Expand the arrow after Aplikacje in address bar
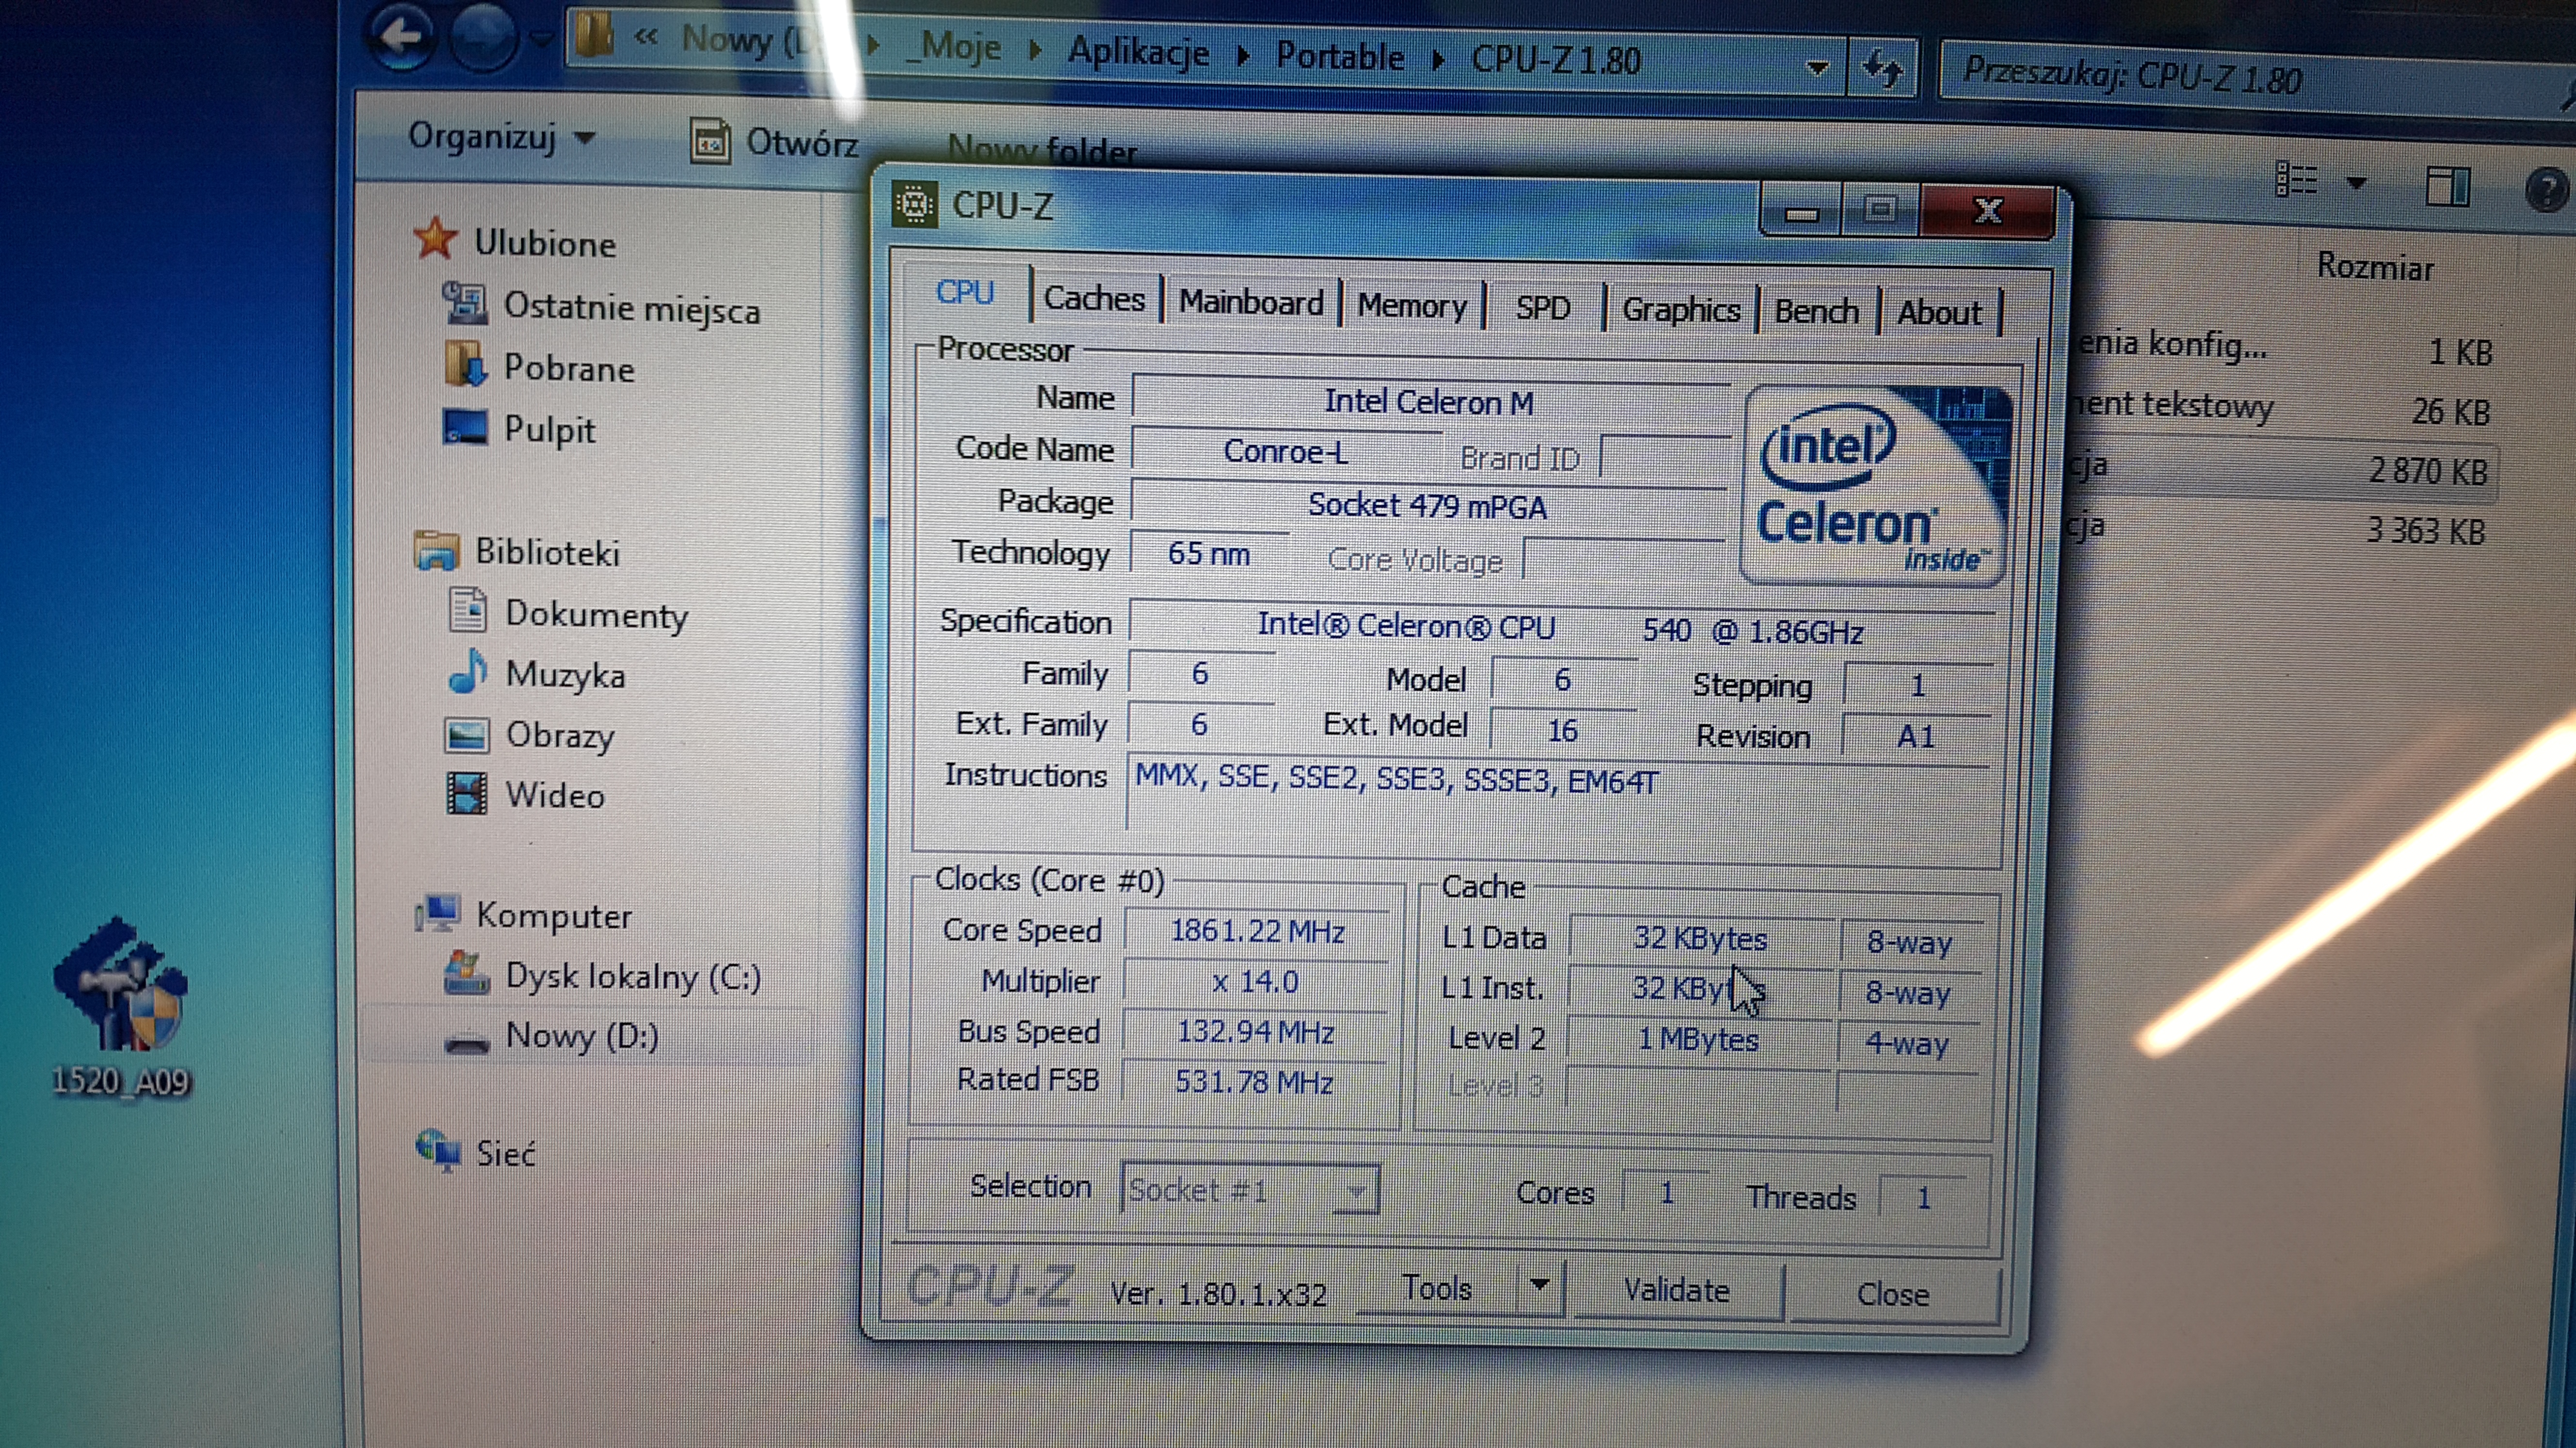The width and height of the screenshot is (2576, 1448). (x=1243, y=55)
